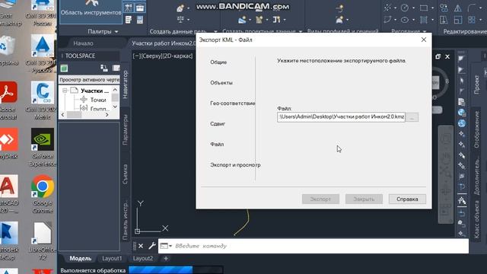Open Справка help button

[407, 199]
